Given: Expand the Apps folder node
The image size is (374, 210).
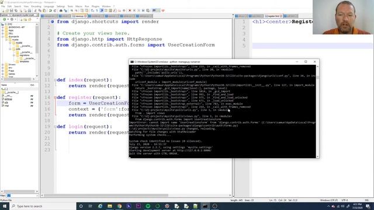Looking at the screenshot, I should point(2,30).
